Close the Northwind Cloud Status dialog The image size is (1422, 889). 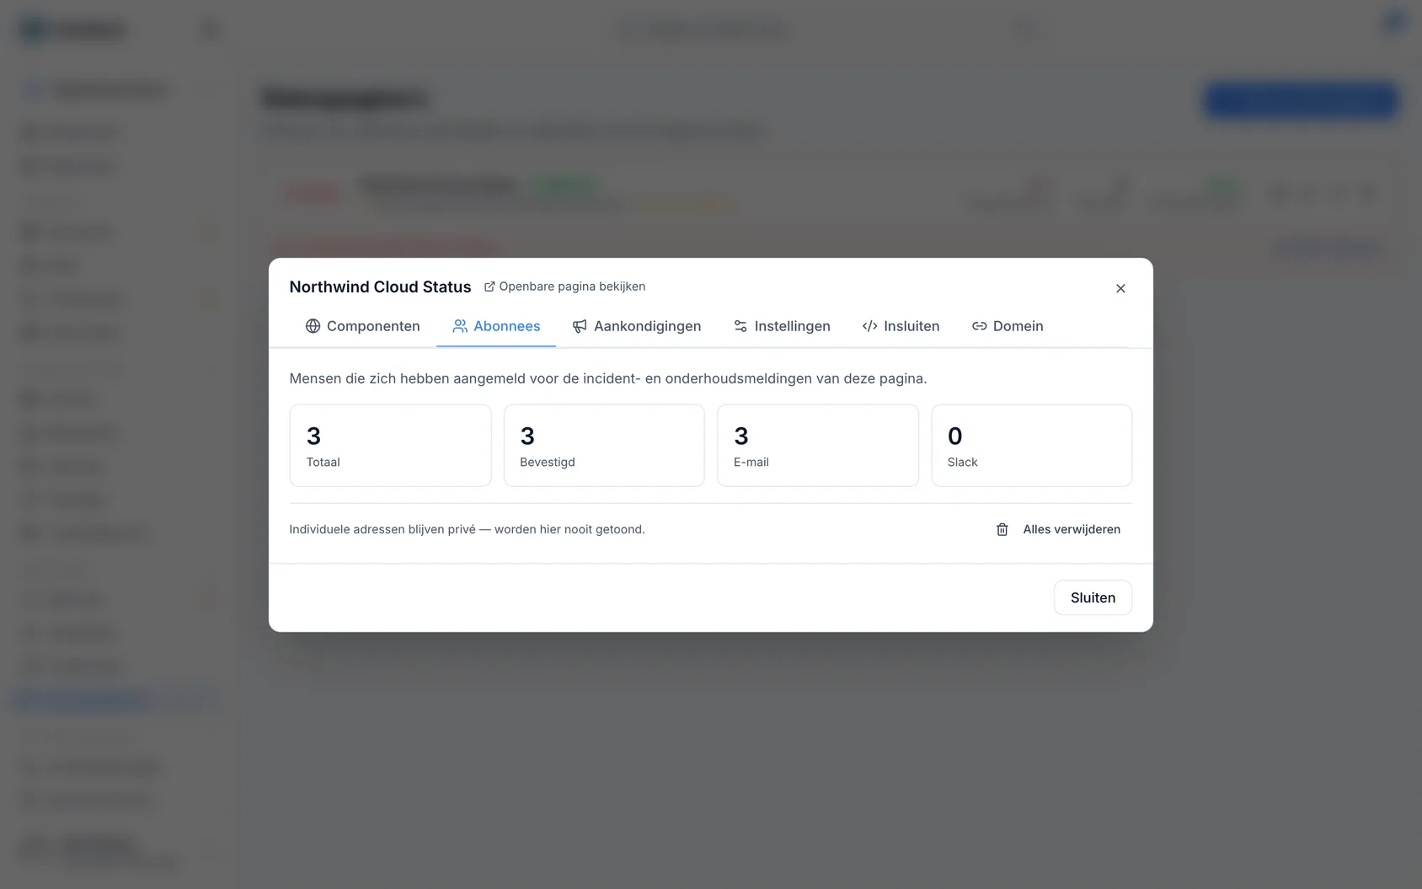coord(1120,288)
